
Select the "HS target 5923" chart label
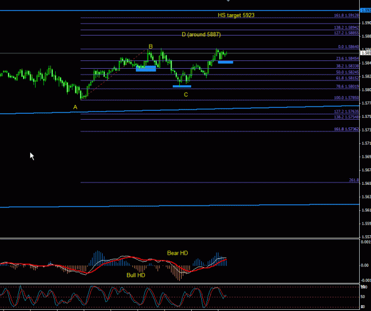pyautogui.click(x=236, y=15)
